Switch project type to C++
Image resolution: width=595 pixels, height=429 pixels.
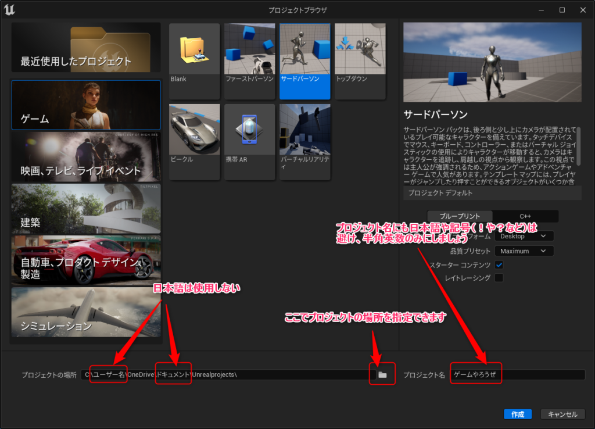525,216
